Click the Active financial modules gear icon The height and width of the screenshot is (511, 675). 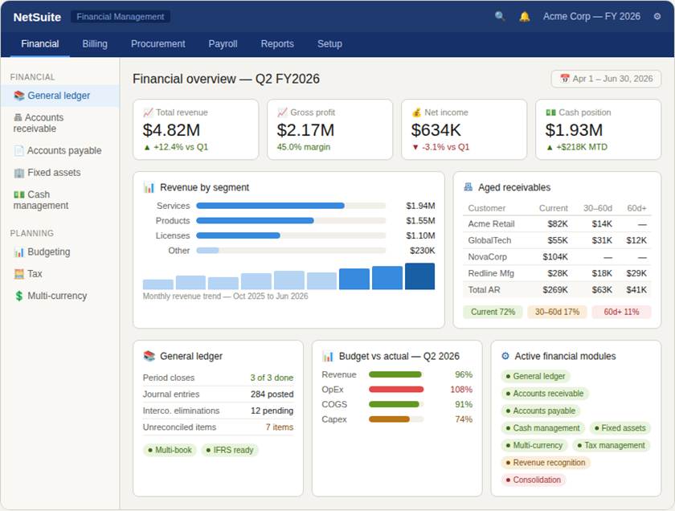(x=505, y=356)
